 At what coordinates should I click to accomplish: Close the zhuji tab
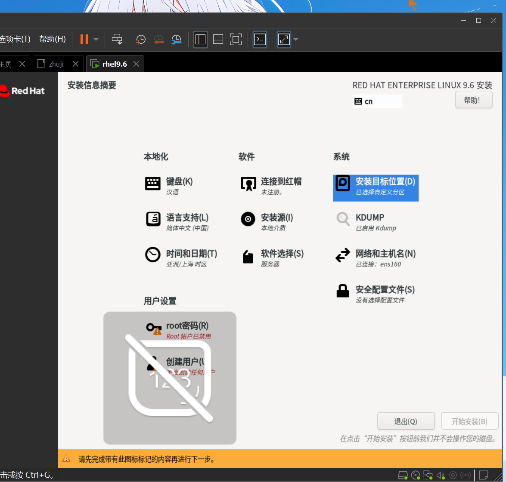point(75,64)
